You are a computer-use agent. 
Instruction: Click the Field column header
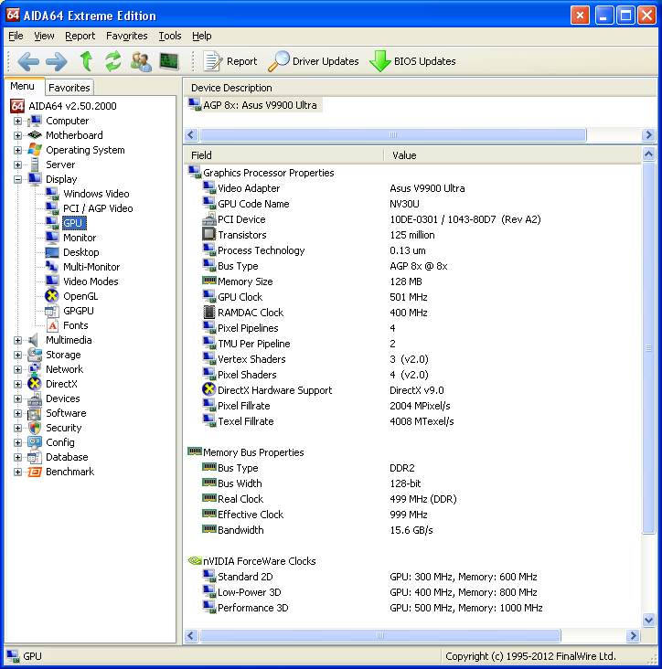pos(283,155)
